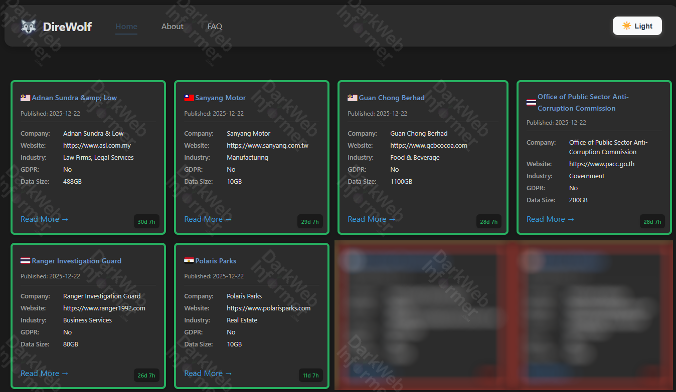Click the 30d 7h timer badge
The height and width of the screenshot is (392, 676).
click(x=146, y=222)
